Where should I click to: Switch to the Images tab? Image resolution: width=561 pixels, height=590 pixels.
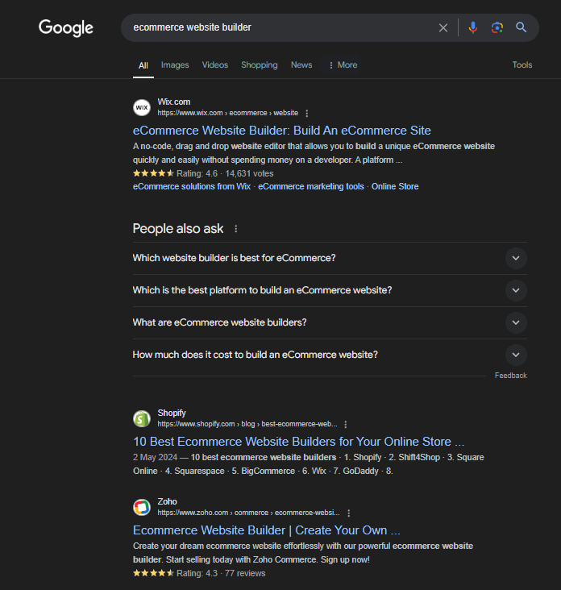(x=175, y=64)
